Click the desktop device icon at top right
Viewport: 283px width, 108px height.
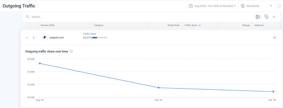tap(279, 6)
